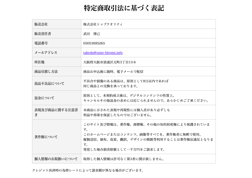The height and width of the screenshot is (178, 252).
Task: Click the 商品引渡し方法 label cell
Action: point(57,71)
